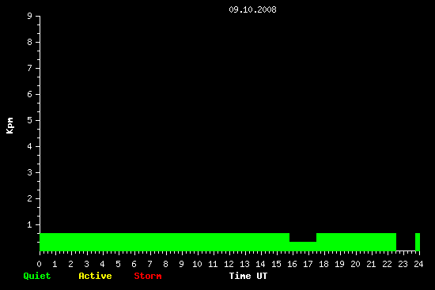
Task: Select hour 16 on the time axis
Action: pyautogui.click(x=292, y=264)
